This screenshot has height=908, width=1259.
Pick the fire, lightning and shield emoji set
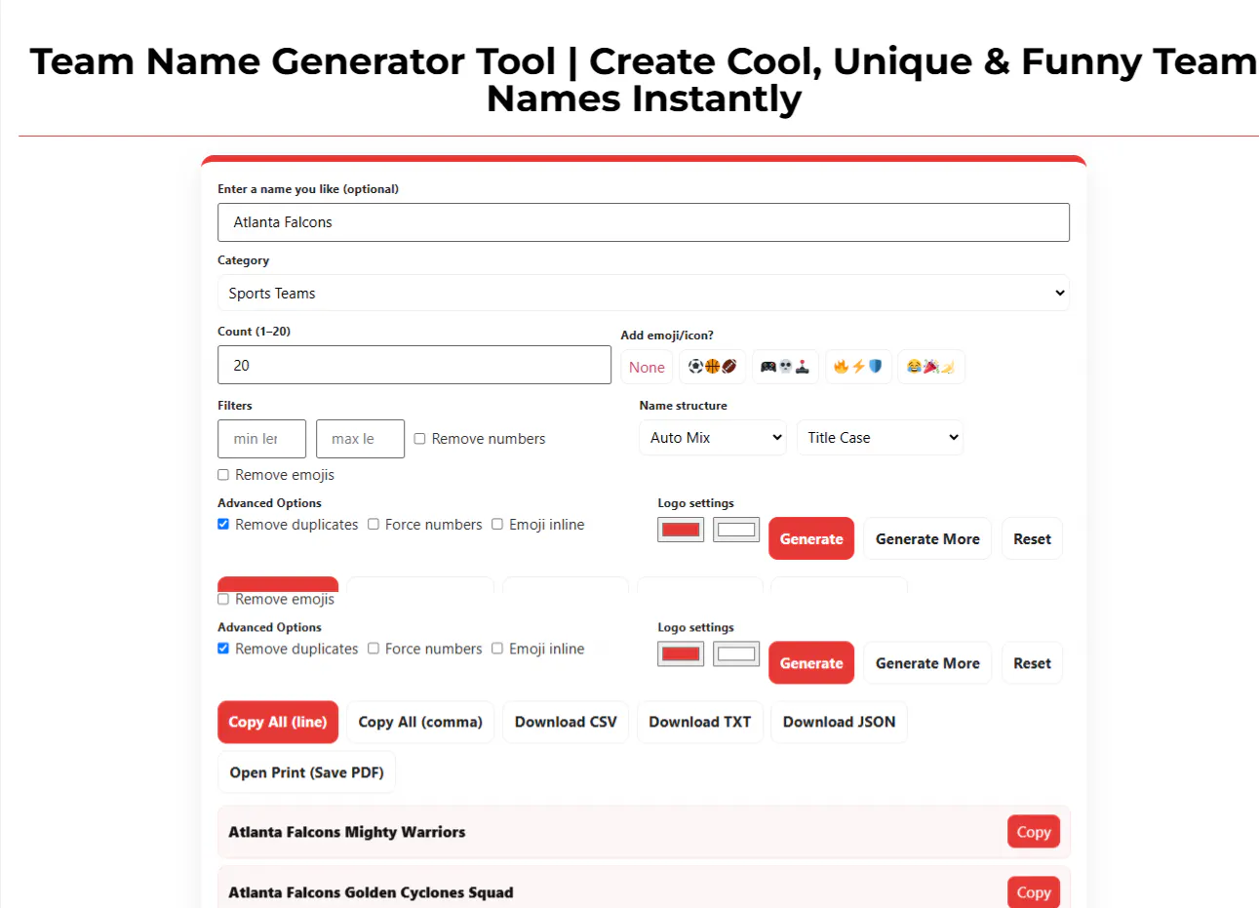(858, 367)
